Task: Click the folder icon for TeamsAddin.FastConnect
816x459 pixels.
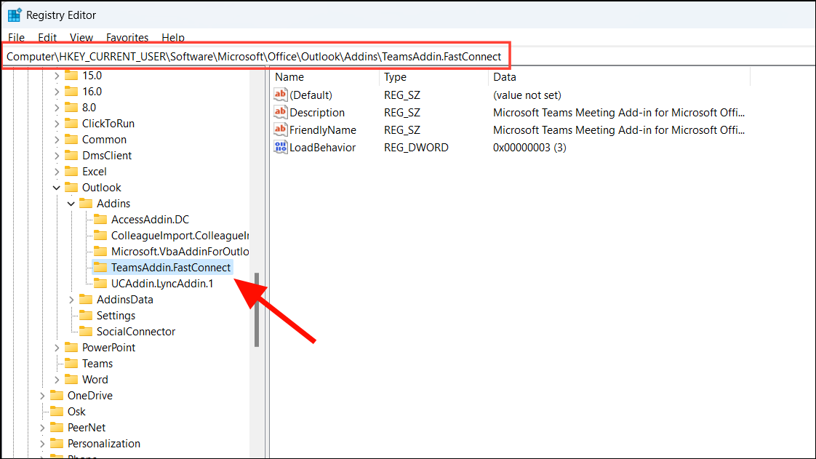Action: click(x=100, y=267)
